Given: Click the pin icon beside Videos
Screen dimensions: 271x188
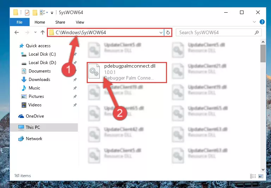Looking at the screenshot, I should (75, 105).
